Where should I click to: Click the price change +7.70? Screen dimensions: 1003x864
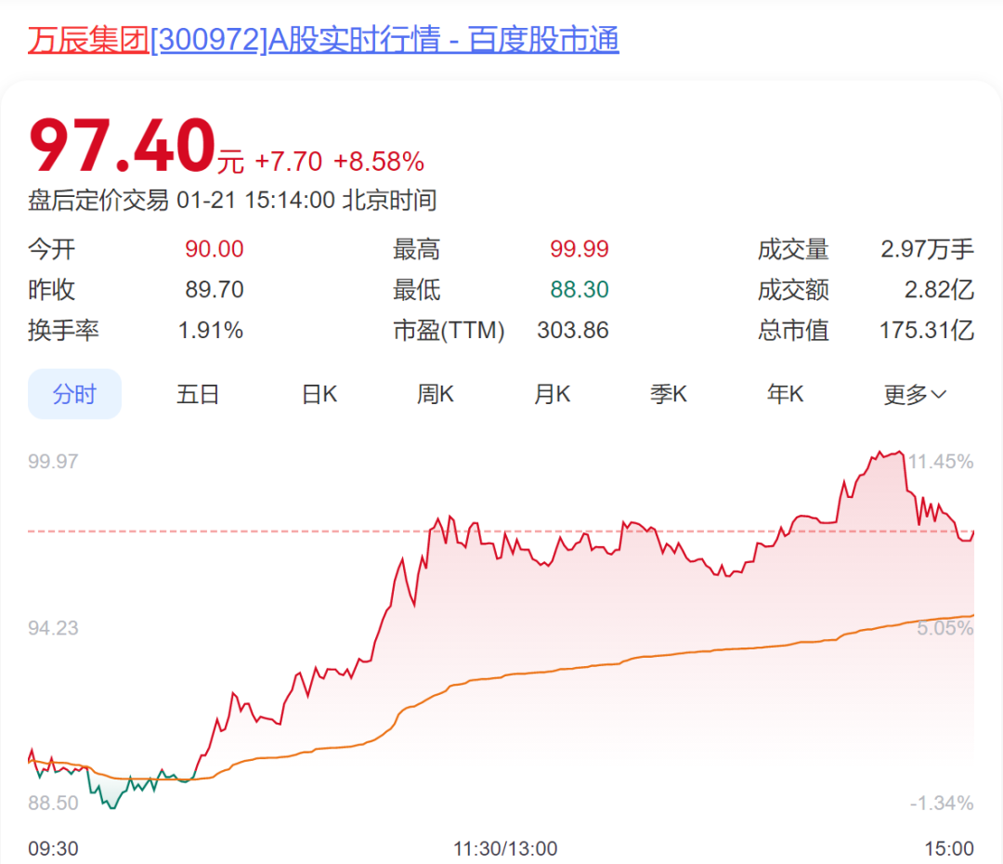point(288,162)
